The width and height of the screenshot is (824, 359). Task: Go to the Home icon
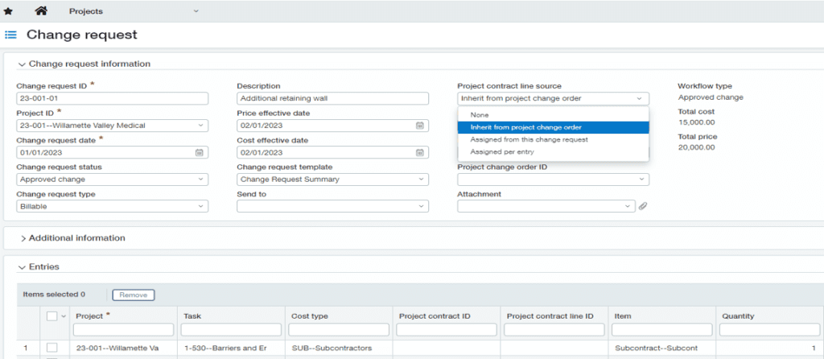(x=40, y=11)
